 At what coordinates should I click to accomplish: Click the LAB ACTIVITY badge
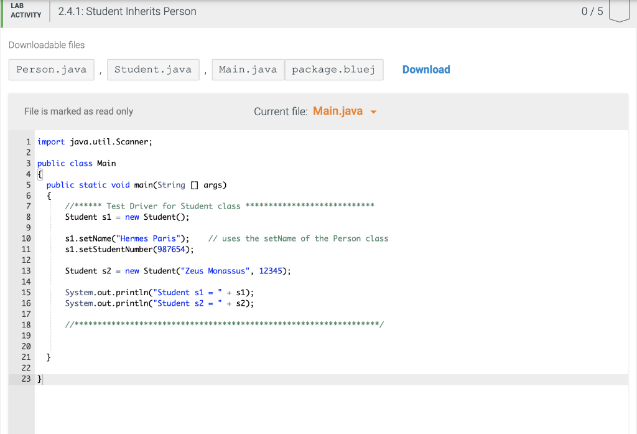(25, 11)
